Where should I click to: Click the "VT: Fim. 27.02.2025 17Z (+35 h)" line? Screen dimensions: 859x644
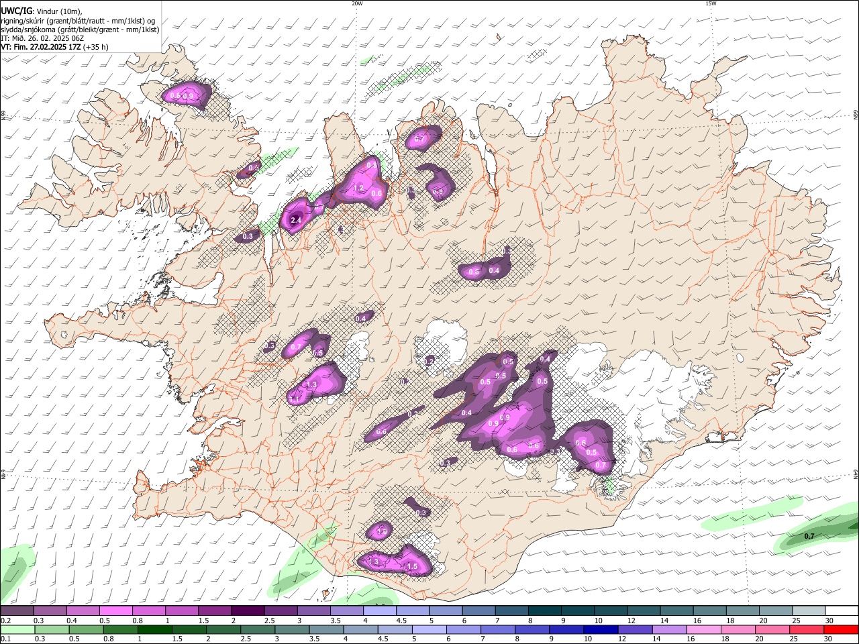(55, 47)
